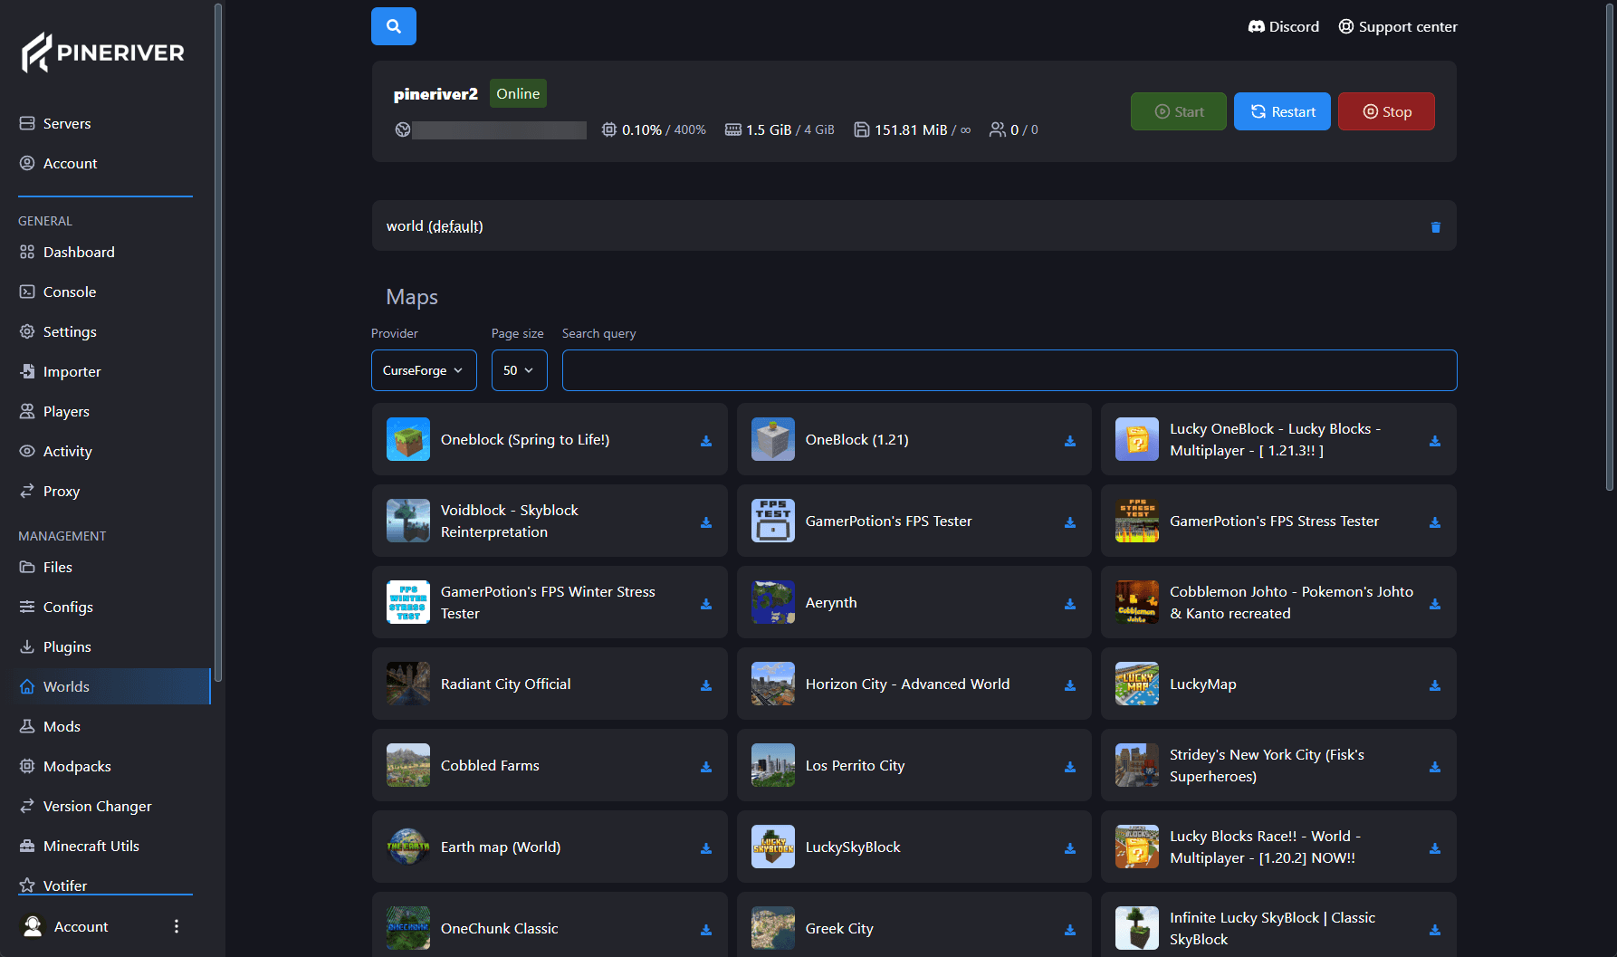
Task: Go to Servers in sidebar
Action: coord(55,123)
